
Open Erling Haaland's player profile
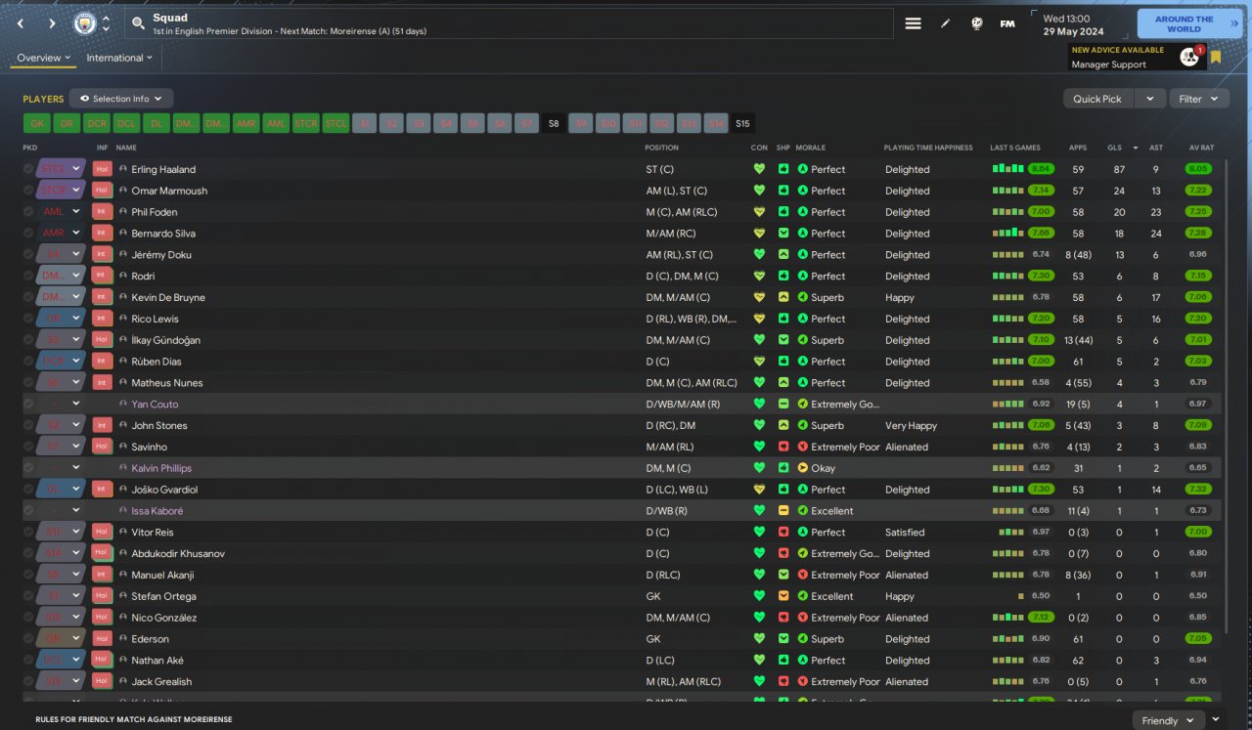[163, 169]
